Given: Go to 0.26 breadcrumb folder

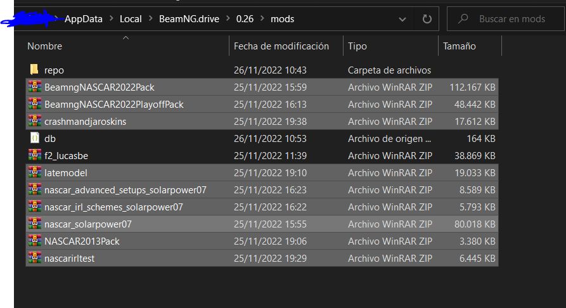Looking at the screenshot, I should pos(245,19).
